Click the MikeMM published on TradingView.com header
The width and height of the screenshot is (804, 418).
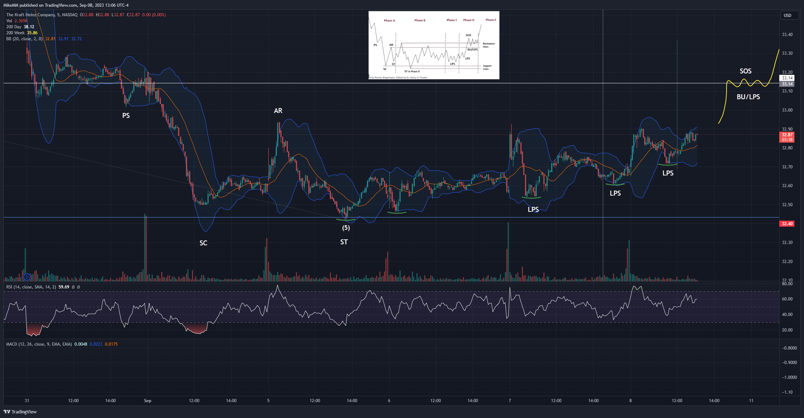(66, 5)
